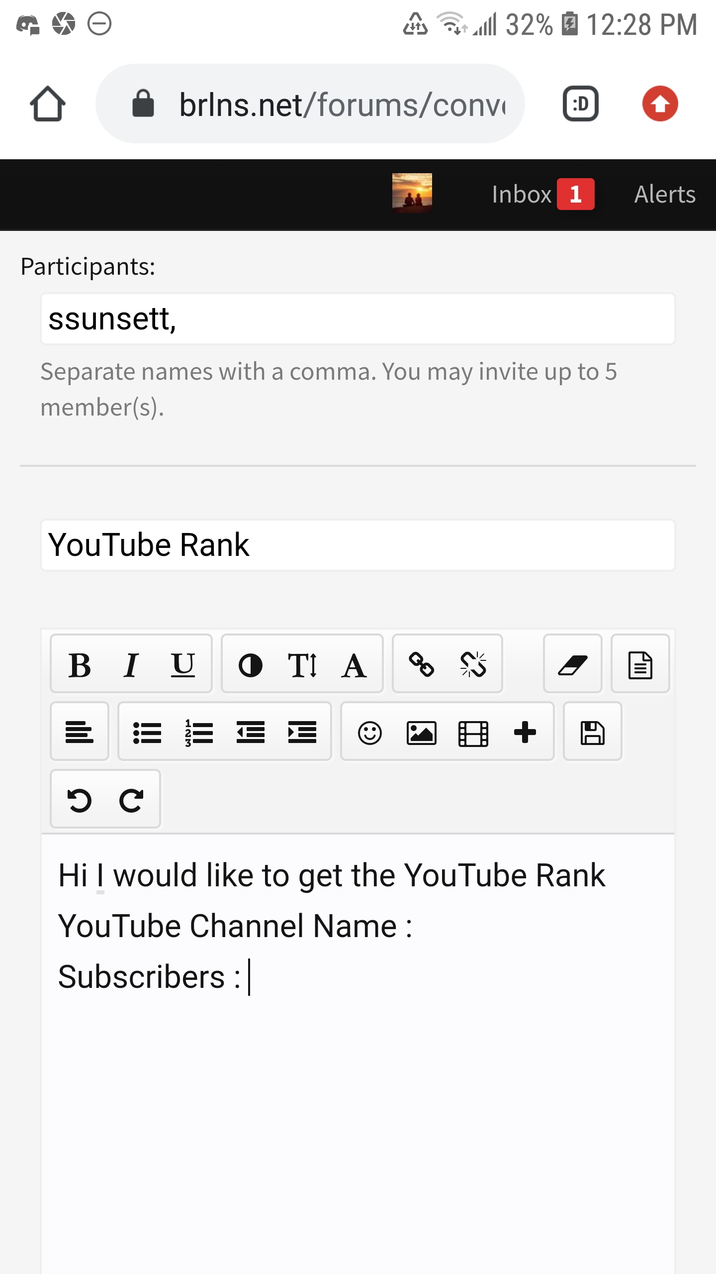
Task: Insert a link with the chain icon
Action: pyautogui.click(x=422, y=665)
